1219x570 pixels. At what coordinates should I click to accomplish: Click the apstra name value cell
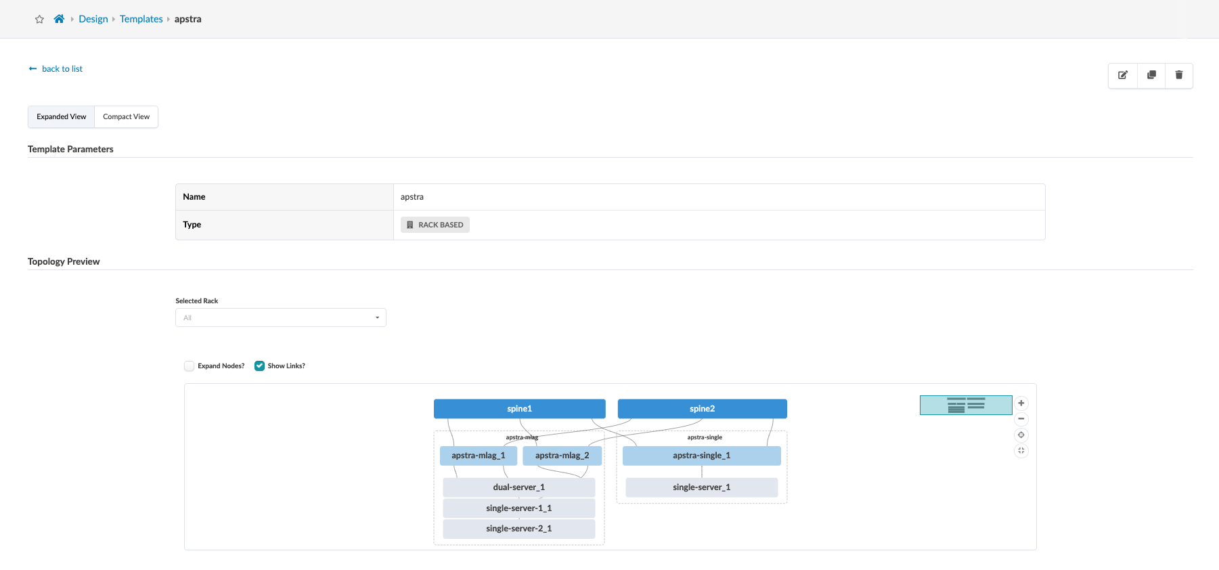719,197
